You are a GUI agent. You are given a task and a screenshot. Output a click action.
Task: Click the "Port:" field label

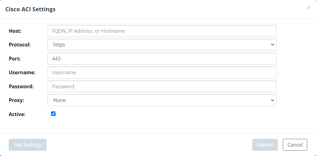pos(15,59)
